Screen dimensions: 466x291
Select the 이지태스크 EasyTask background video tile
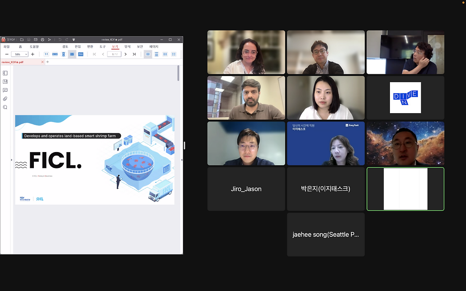tap(326, 143)
